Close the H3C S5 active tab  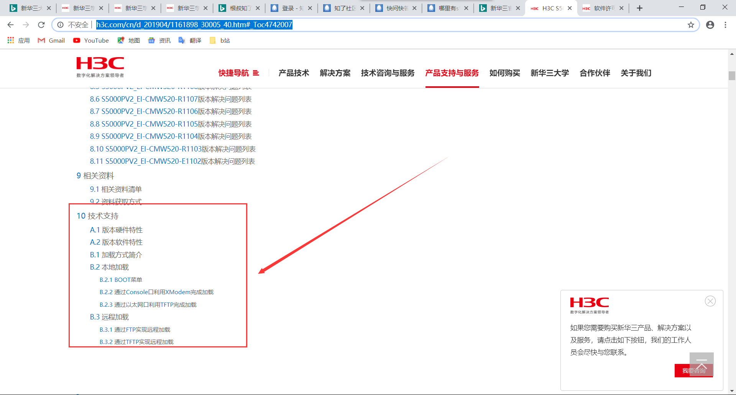570,8
